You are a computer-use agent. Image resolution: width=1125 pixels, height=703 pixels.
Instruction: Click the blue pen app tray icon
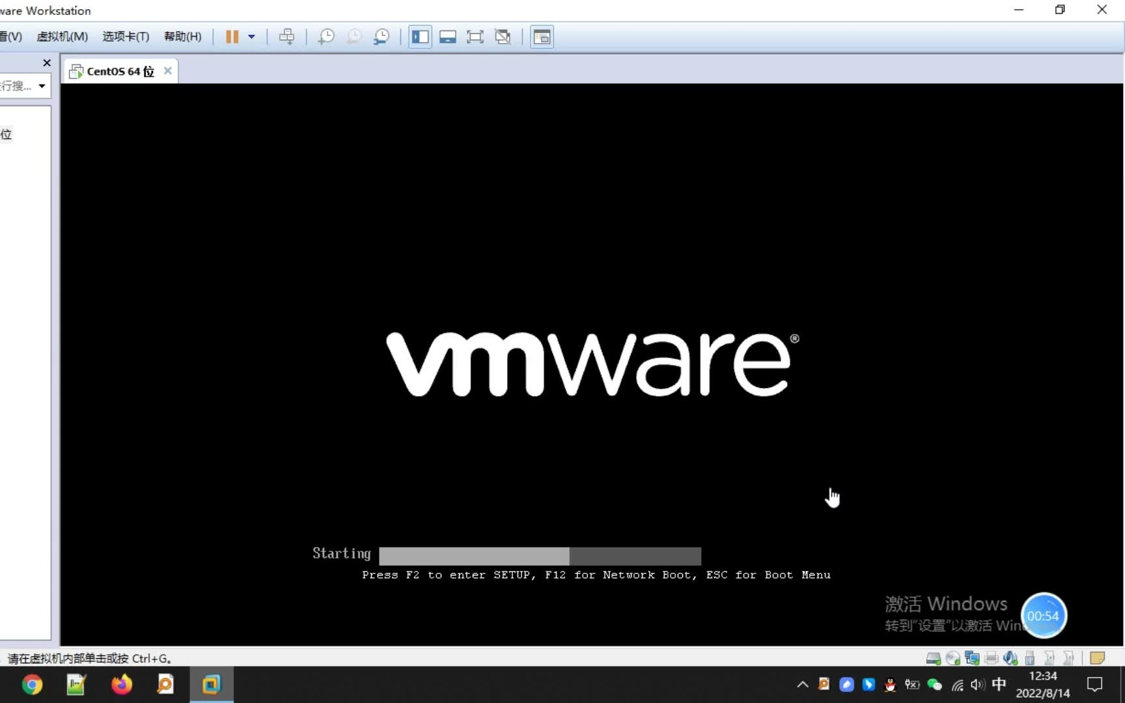pos(846,684)
